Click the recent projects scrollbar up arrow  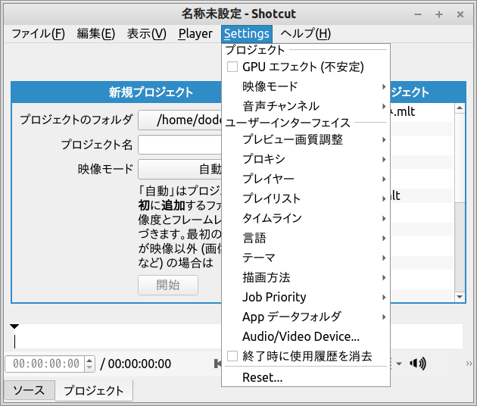[x=459, y=110]
